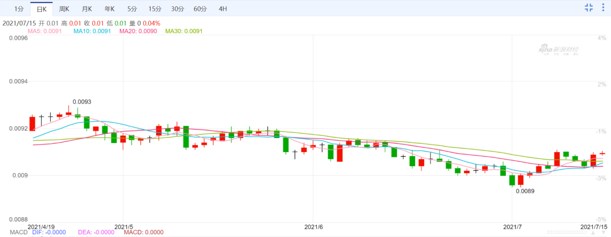611x237 pixels.
Task: Switch to the 月K monthly tab
Action: (87, 8)
